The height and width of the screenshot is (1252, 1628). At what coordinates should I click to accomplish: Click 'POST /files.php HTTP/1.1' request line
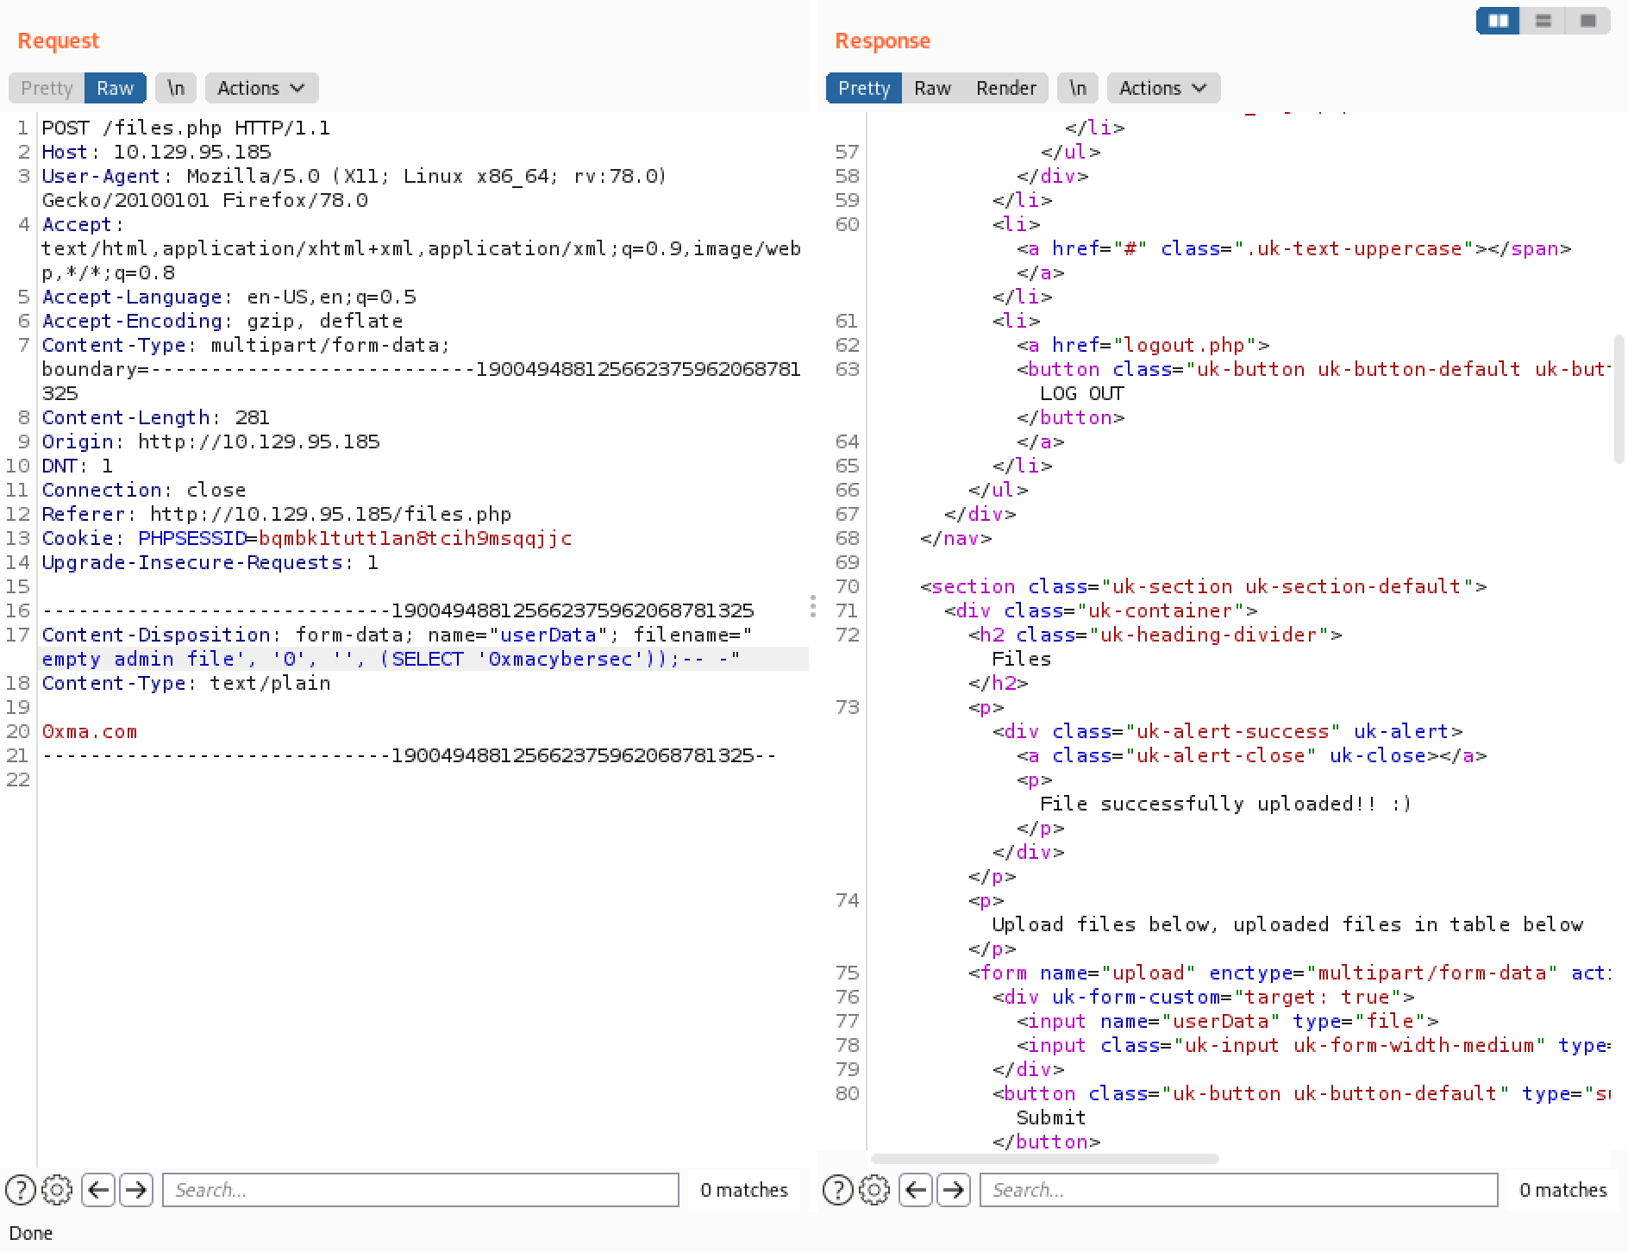186,128
